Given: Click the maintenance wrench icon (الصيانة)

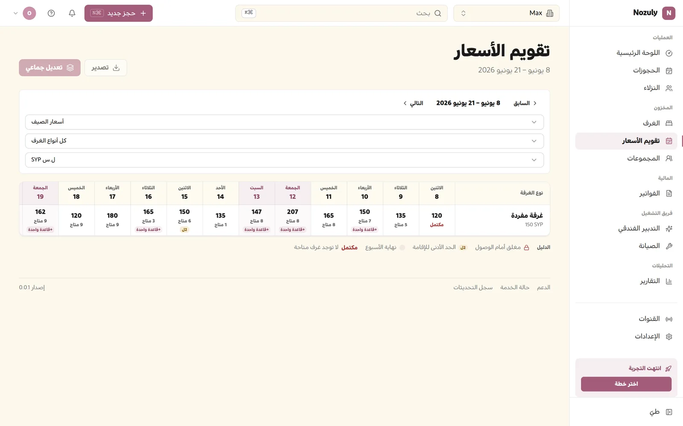Looking at the screenshot, I should pos(669,246).
